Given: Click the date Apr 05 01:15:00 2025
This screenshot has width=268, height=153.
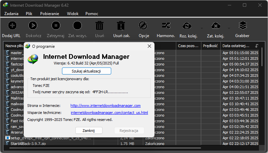Looking at the screenshot, I should (240, 53).
